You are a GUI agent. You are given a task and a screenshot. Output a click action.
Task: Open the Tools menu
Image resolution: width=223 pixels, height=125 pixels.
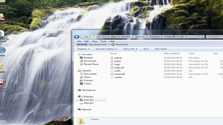pos(103,41)
